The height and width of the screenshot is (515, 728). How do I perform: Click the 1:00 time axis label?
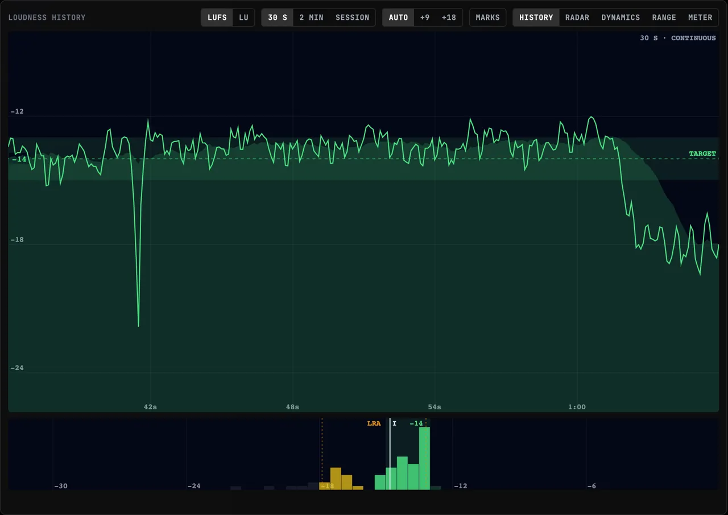click(577, 407)
